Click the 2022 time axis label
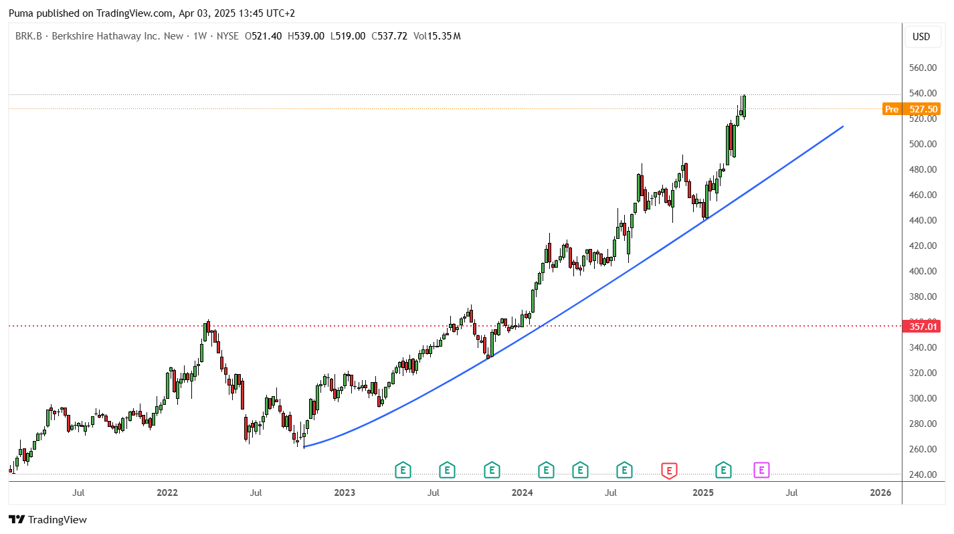This screenshot has height=534, width=954. coord(167,493)
